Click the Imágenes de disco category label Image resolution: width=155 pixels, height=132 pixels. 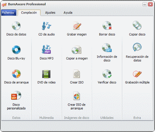(x=77, y=118)
